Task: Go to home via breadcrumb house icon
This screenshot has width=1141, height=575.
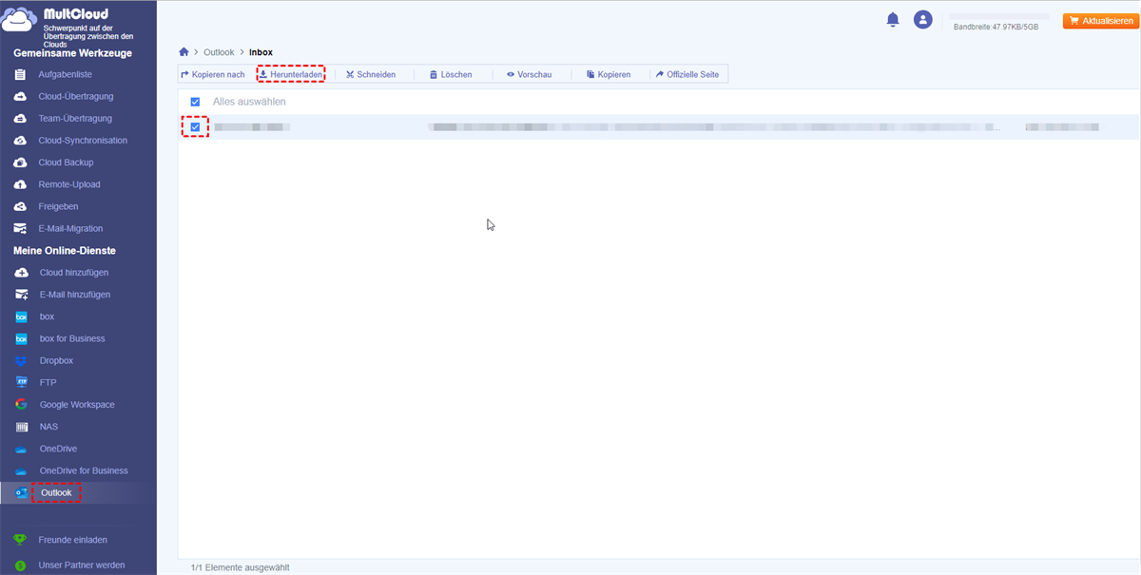Action: (x=184, y=52)
